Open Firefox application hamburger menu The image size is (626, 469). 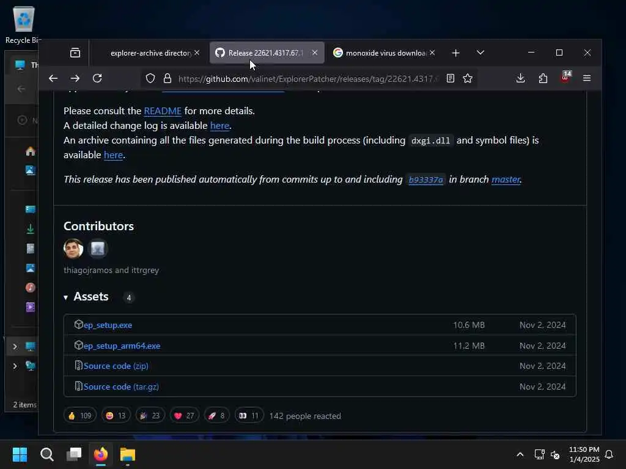[586, 78]
